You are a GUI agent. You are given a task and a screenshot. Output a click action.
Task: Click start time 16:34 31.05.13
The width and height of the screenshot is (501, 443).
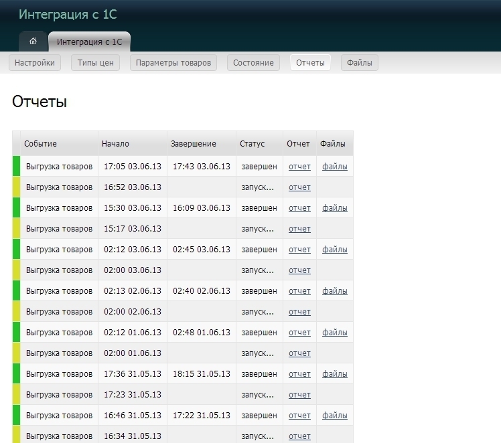pos(133,436)
